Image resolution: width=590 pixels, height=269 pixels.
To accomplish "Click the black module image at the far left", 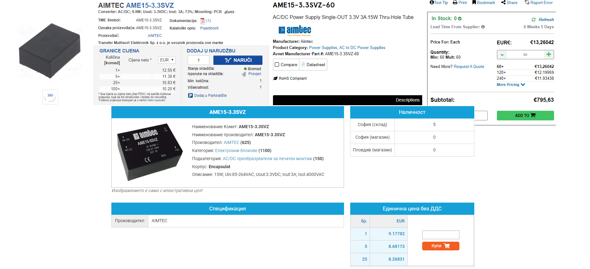I will tap(50, 51).
